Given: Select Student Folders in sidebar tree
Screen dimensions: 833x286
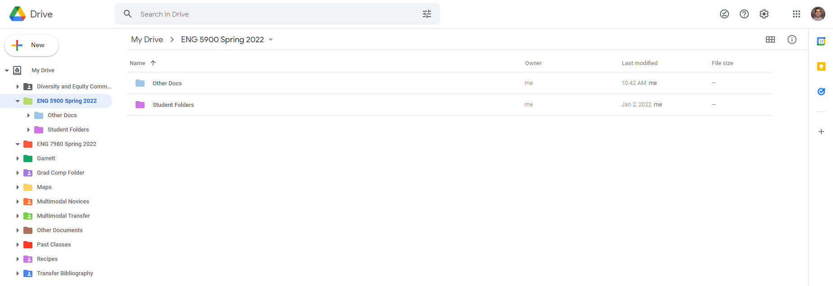Looking at the screenshot, I should coord(68,130).
